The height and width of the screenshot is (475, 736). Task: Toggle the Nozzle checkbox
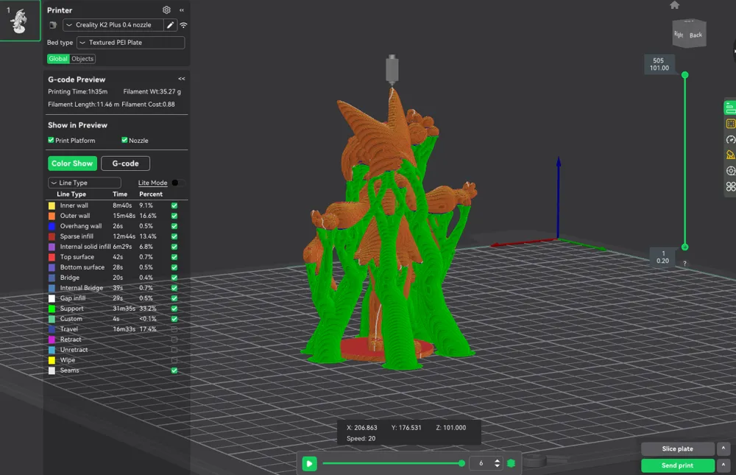(x=124, y=140)
